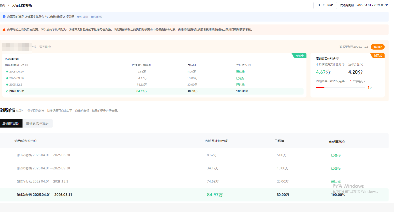
Task: Click help icon beside 考核主营类目
Action: click(x=50, y=47)
